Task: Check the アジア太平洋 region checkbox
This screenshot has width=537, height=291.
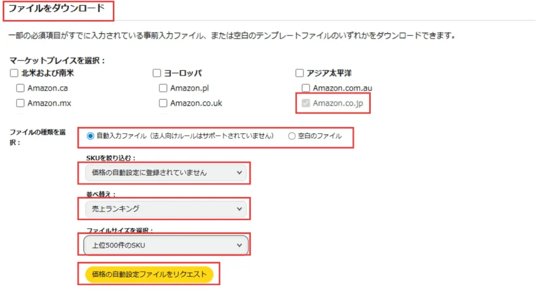Action: pyautogui.click(x=299, y=73)
